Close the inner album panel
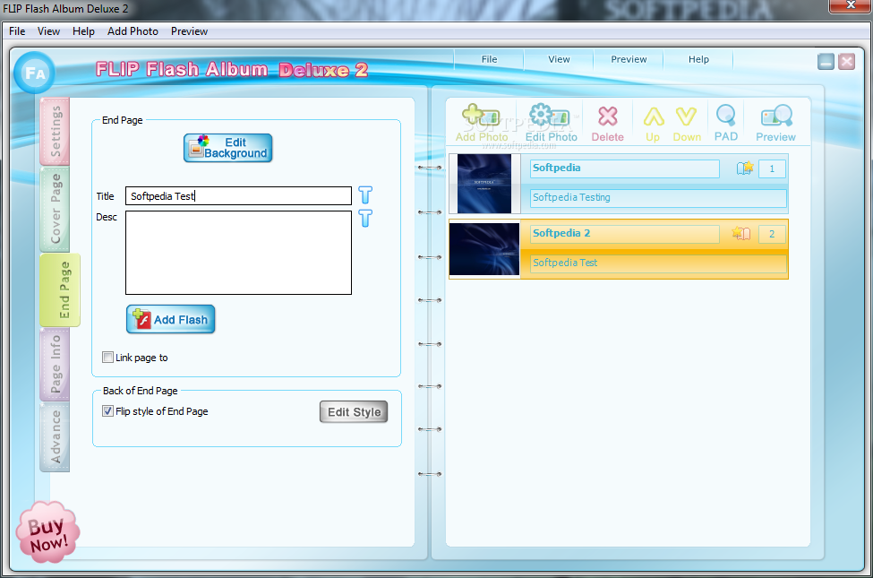The width and height of the screenshot is (873, 578). tap(846, 61)
